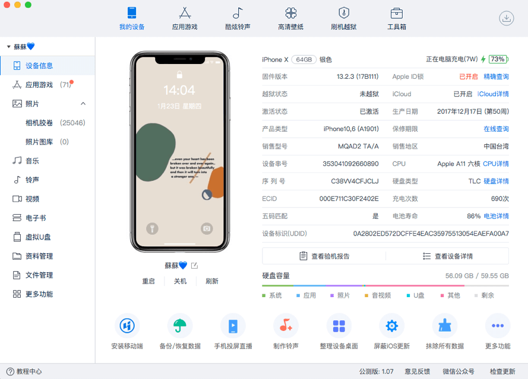This screenshot has height=379, width=528.
Task: Click the UDID value text
Action: click(431, 234)
